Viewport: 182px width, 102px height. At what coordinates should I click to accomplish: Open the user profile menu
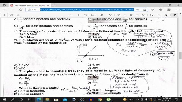click(x=169, y=10)
